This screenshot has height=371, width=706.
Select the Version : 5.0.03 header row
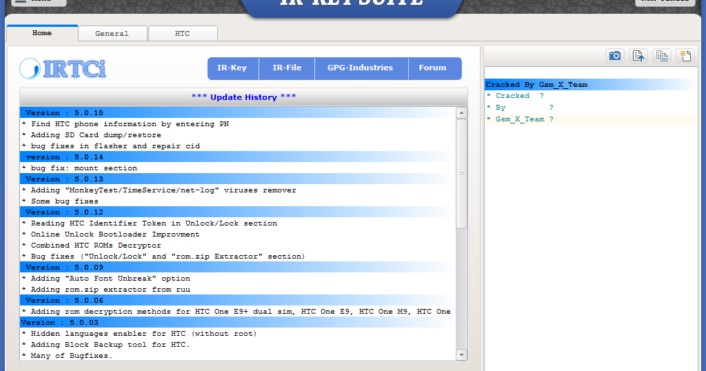[x=238, y=322]
